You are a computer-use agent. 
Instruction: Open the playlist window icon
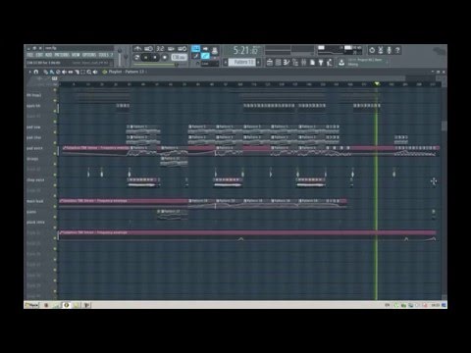[270, 62]
